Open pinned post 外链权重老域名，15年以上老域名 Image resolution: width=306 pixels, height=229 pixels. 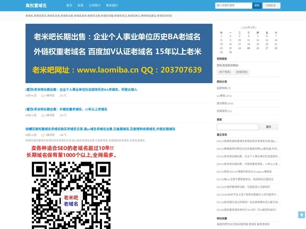point(66,109)
